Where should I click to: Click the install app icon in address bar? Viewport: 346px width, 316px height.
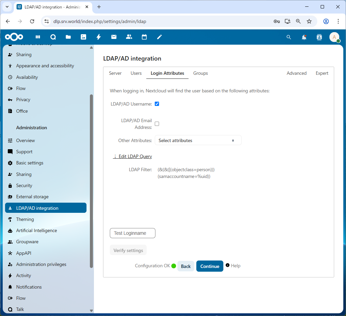point(288,21)
